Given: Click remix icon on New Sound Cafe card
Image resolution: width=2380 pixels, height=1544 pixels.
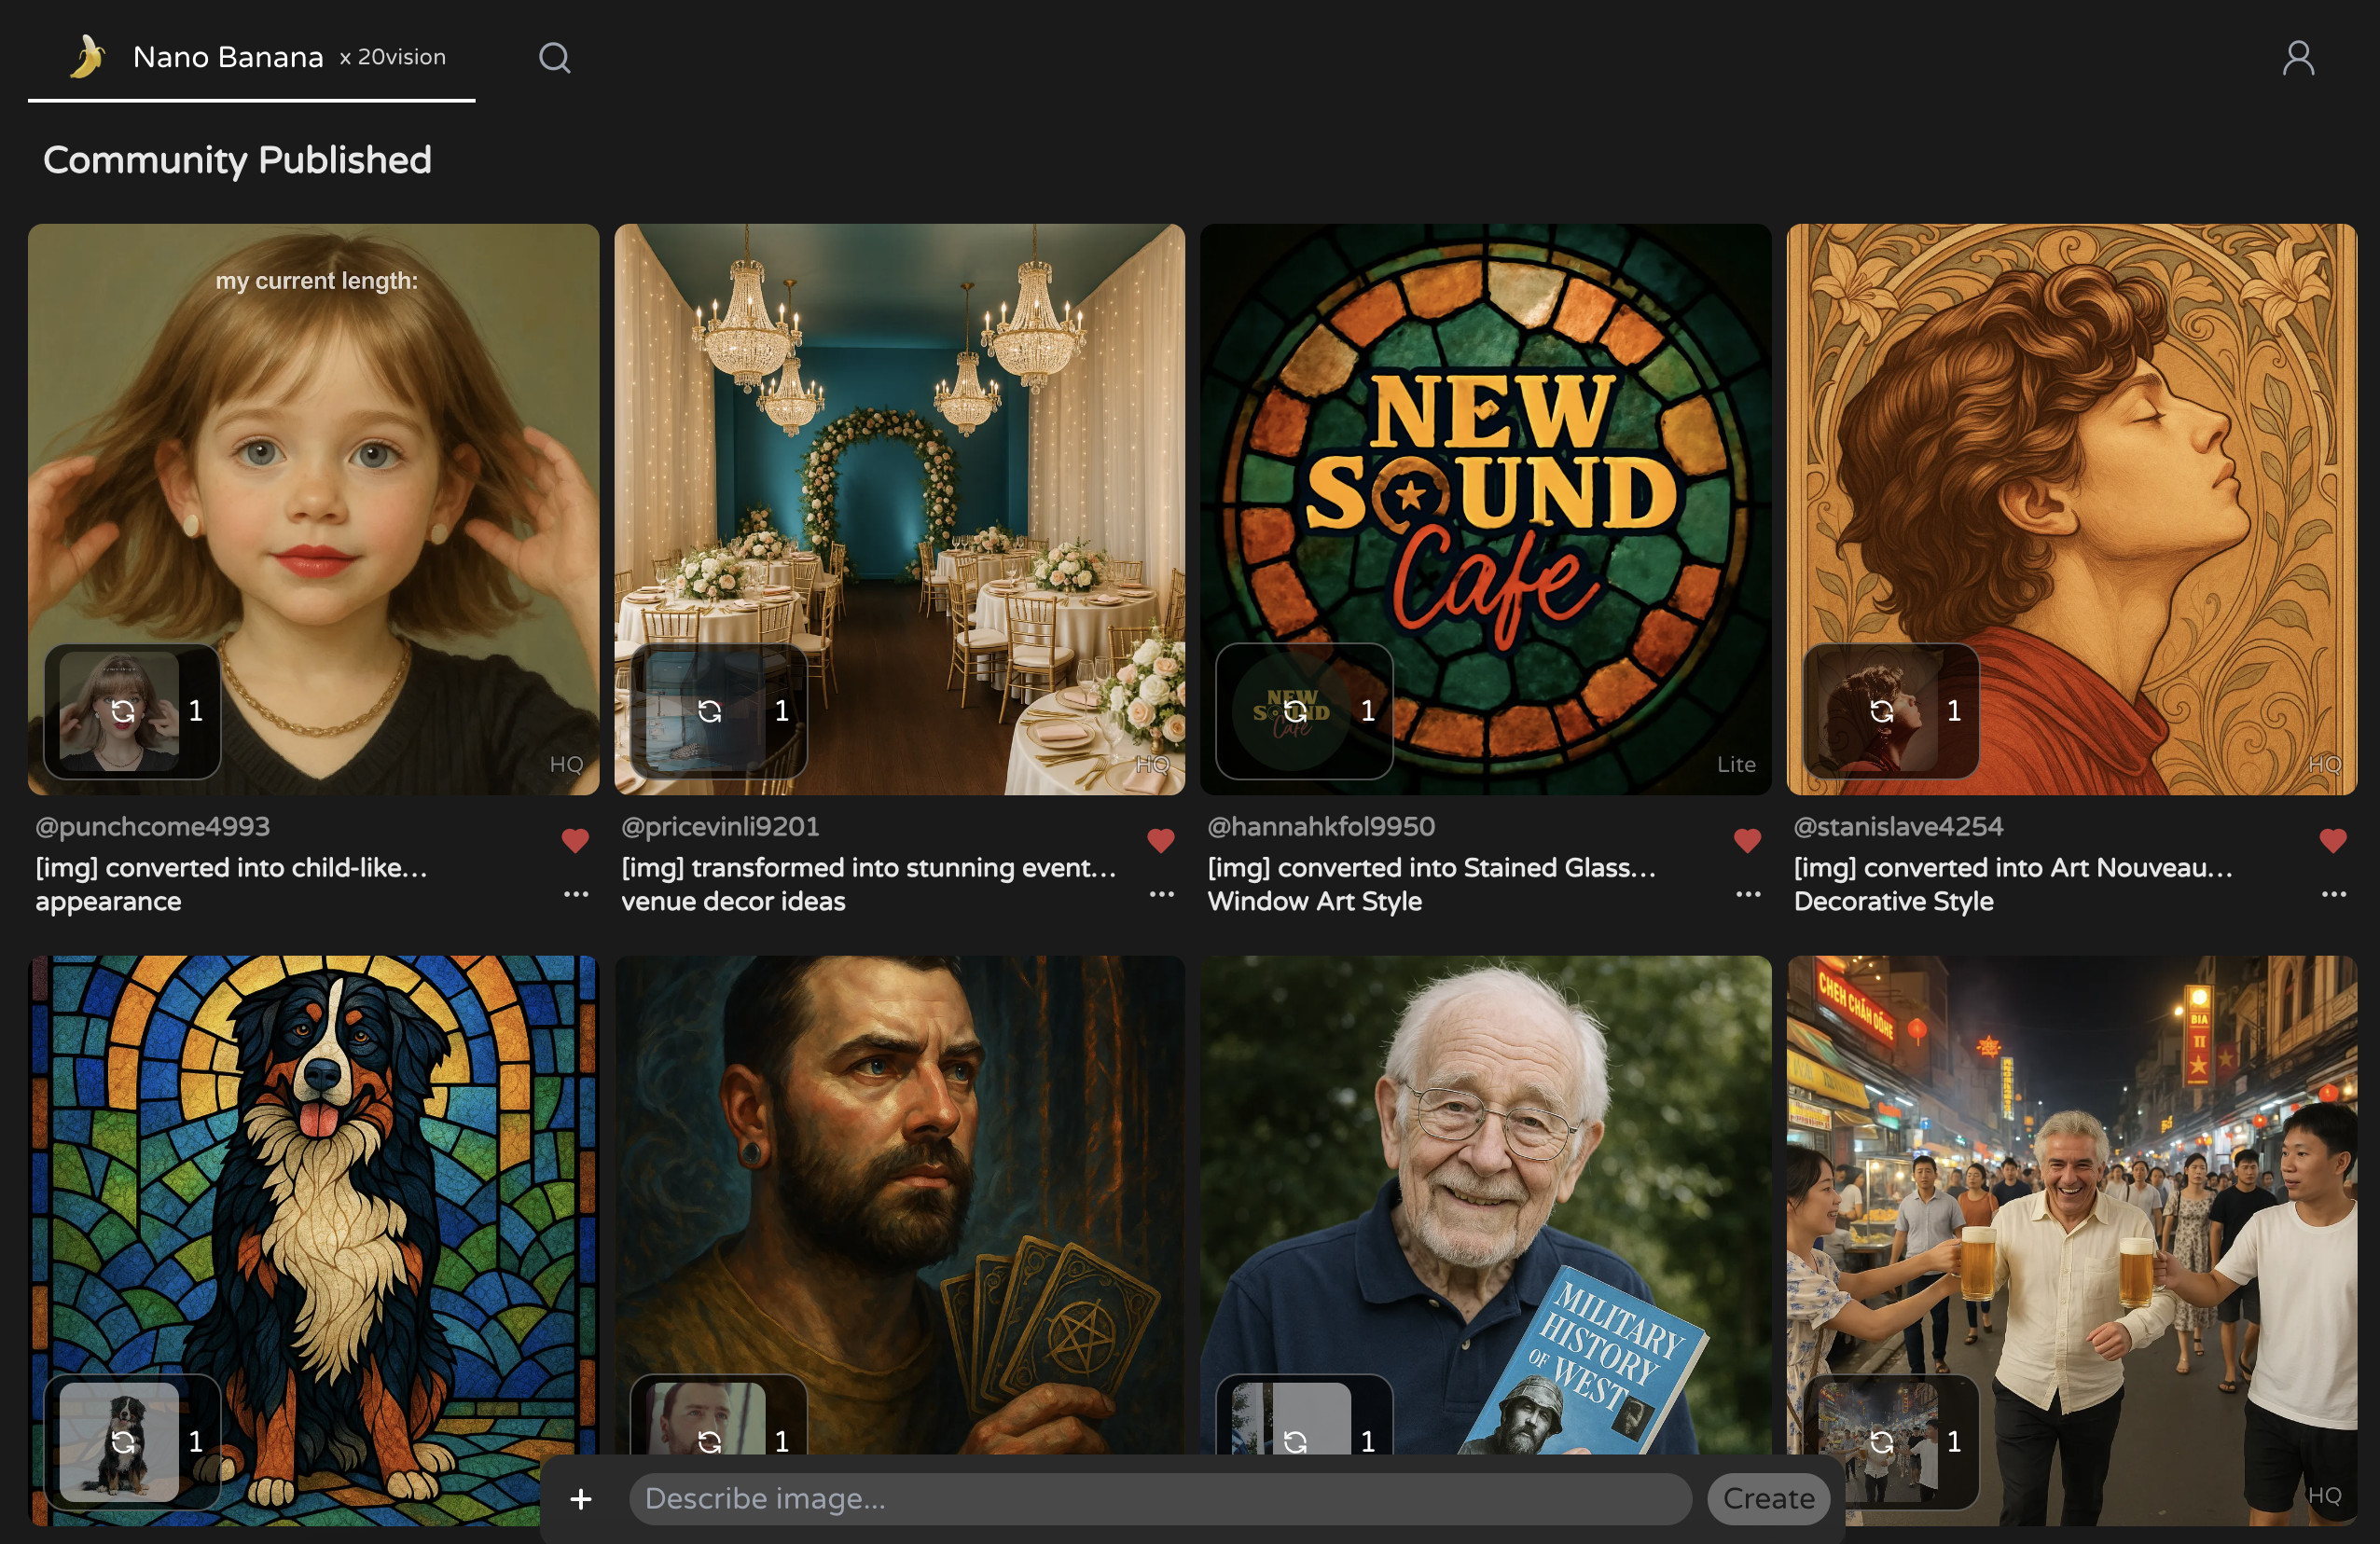Looking at the screenshot, I should 1295,711.
